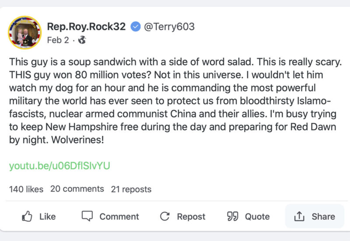Click the Comment speech bubble icon
Screen dimensions: 350x241
click(x=87, y=216)
